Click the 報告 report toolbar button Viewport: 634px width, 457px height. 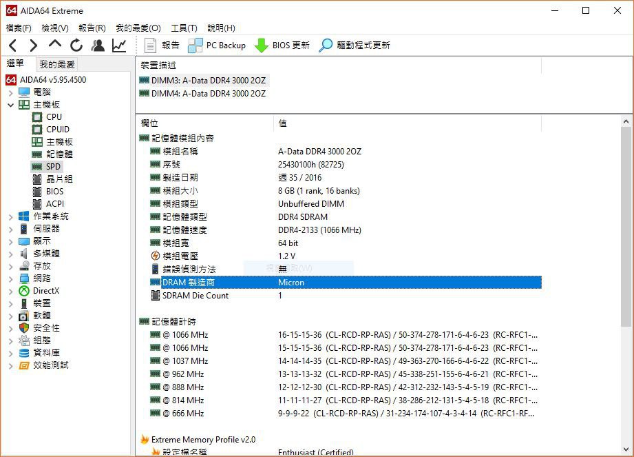pyautogui.click(x=162, y=45)
